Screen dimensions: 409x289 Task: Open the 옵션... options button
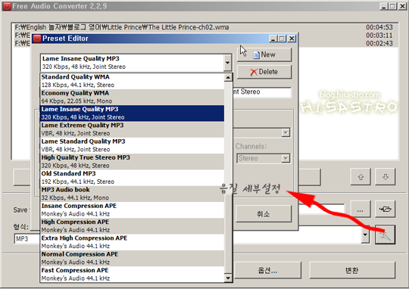pos(267,270)
